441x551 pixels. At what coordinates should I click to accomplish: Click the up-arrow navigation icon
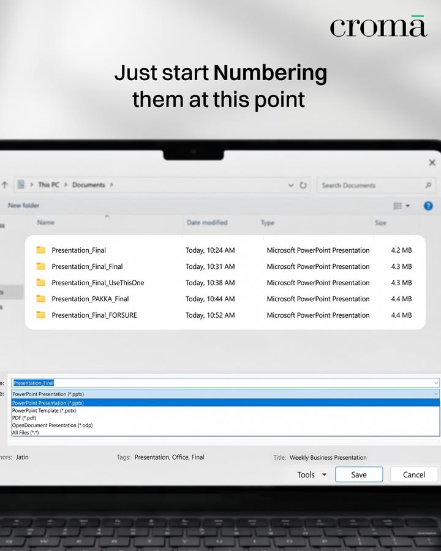point(4,185)
